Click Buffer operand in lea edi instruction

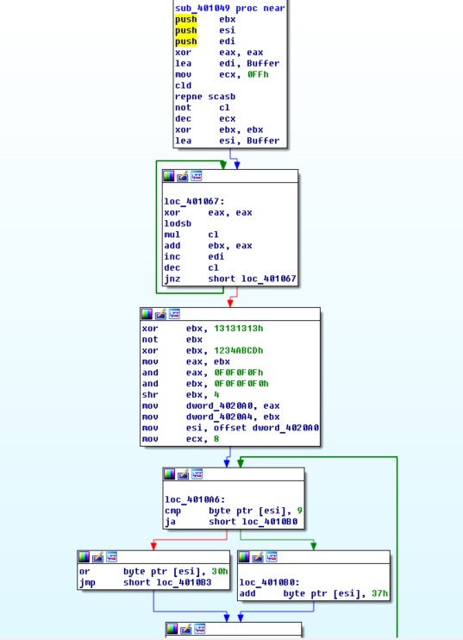coord(263,63)
